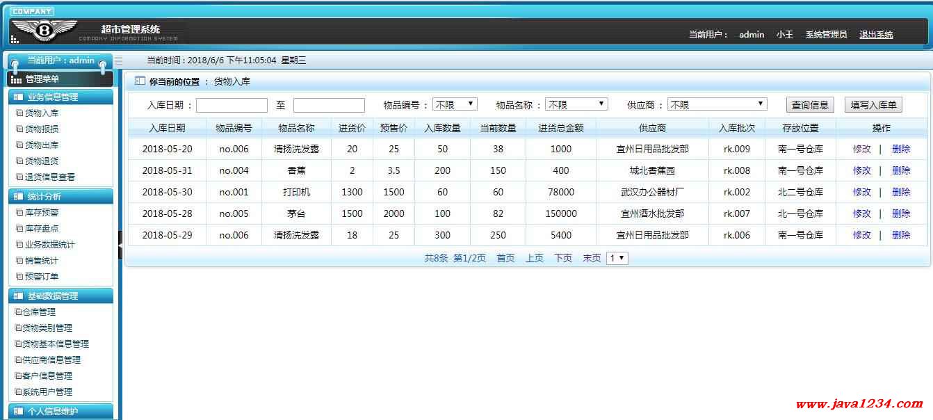This screenshot has height=420, width=933.
Task: Click 退出系统 link to log out
Action: (875, 35)
